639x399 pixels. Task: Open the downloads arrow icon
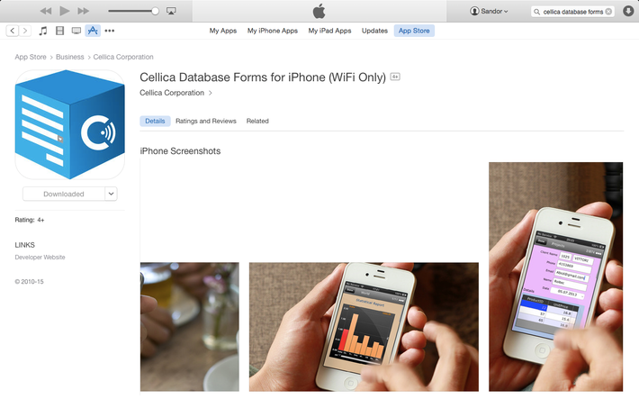[628, 11]
